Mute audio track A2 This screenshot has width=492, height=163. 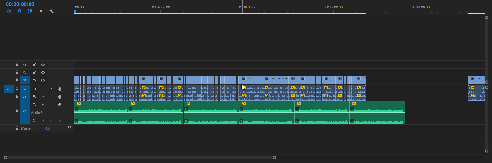[43, 97]
